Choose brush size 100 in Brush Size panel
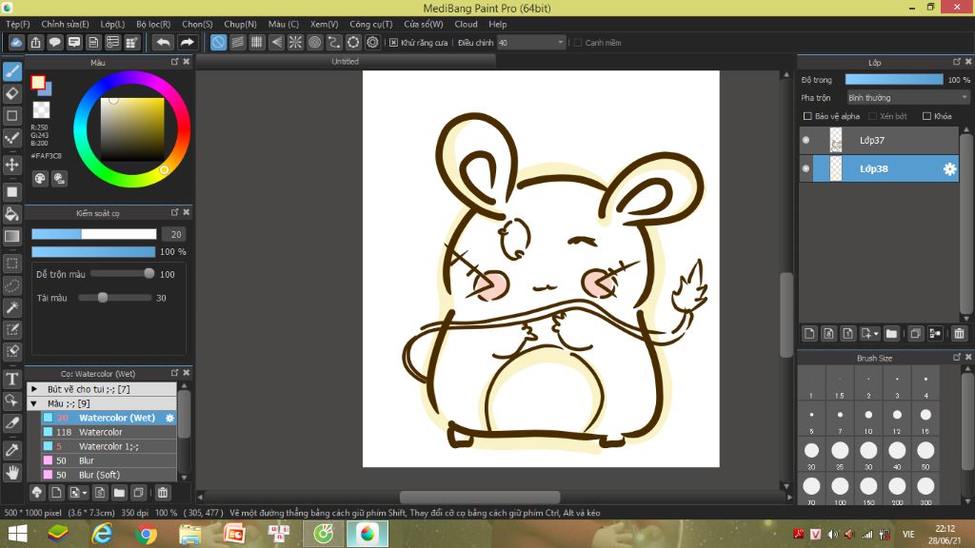This screenshot has width=975, height=548. click(840, 489)
